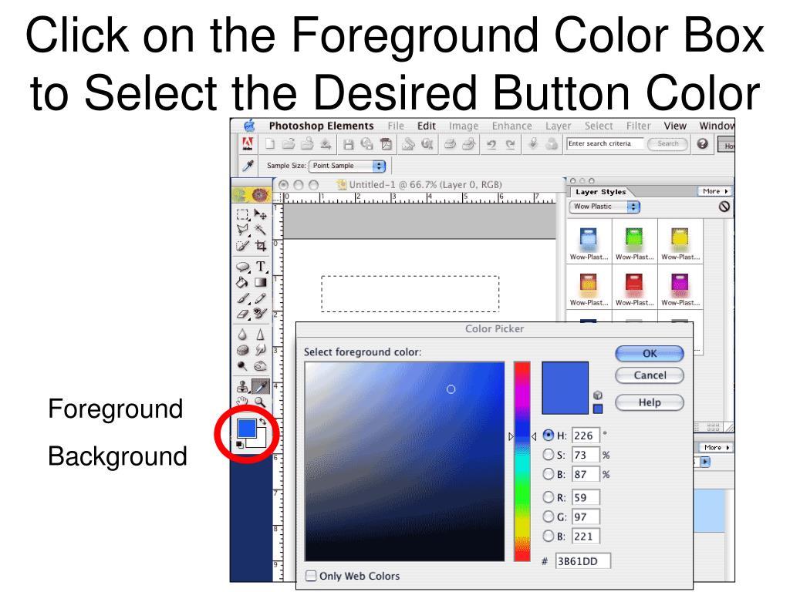Select the Smudge tool

tap(261, 351)
